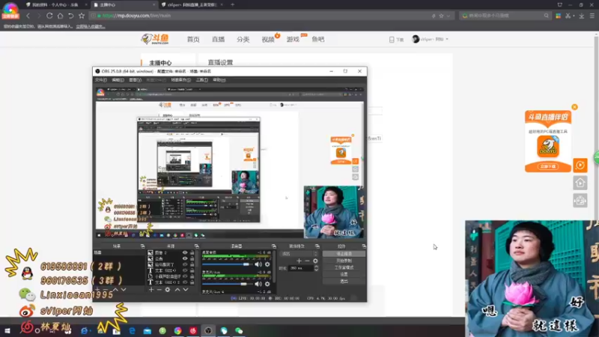Click the Douyu logo on the page

point(155,39)
